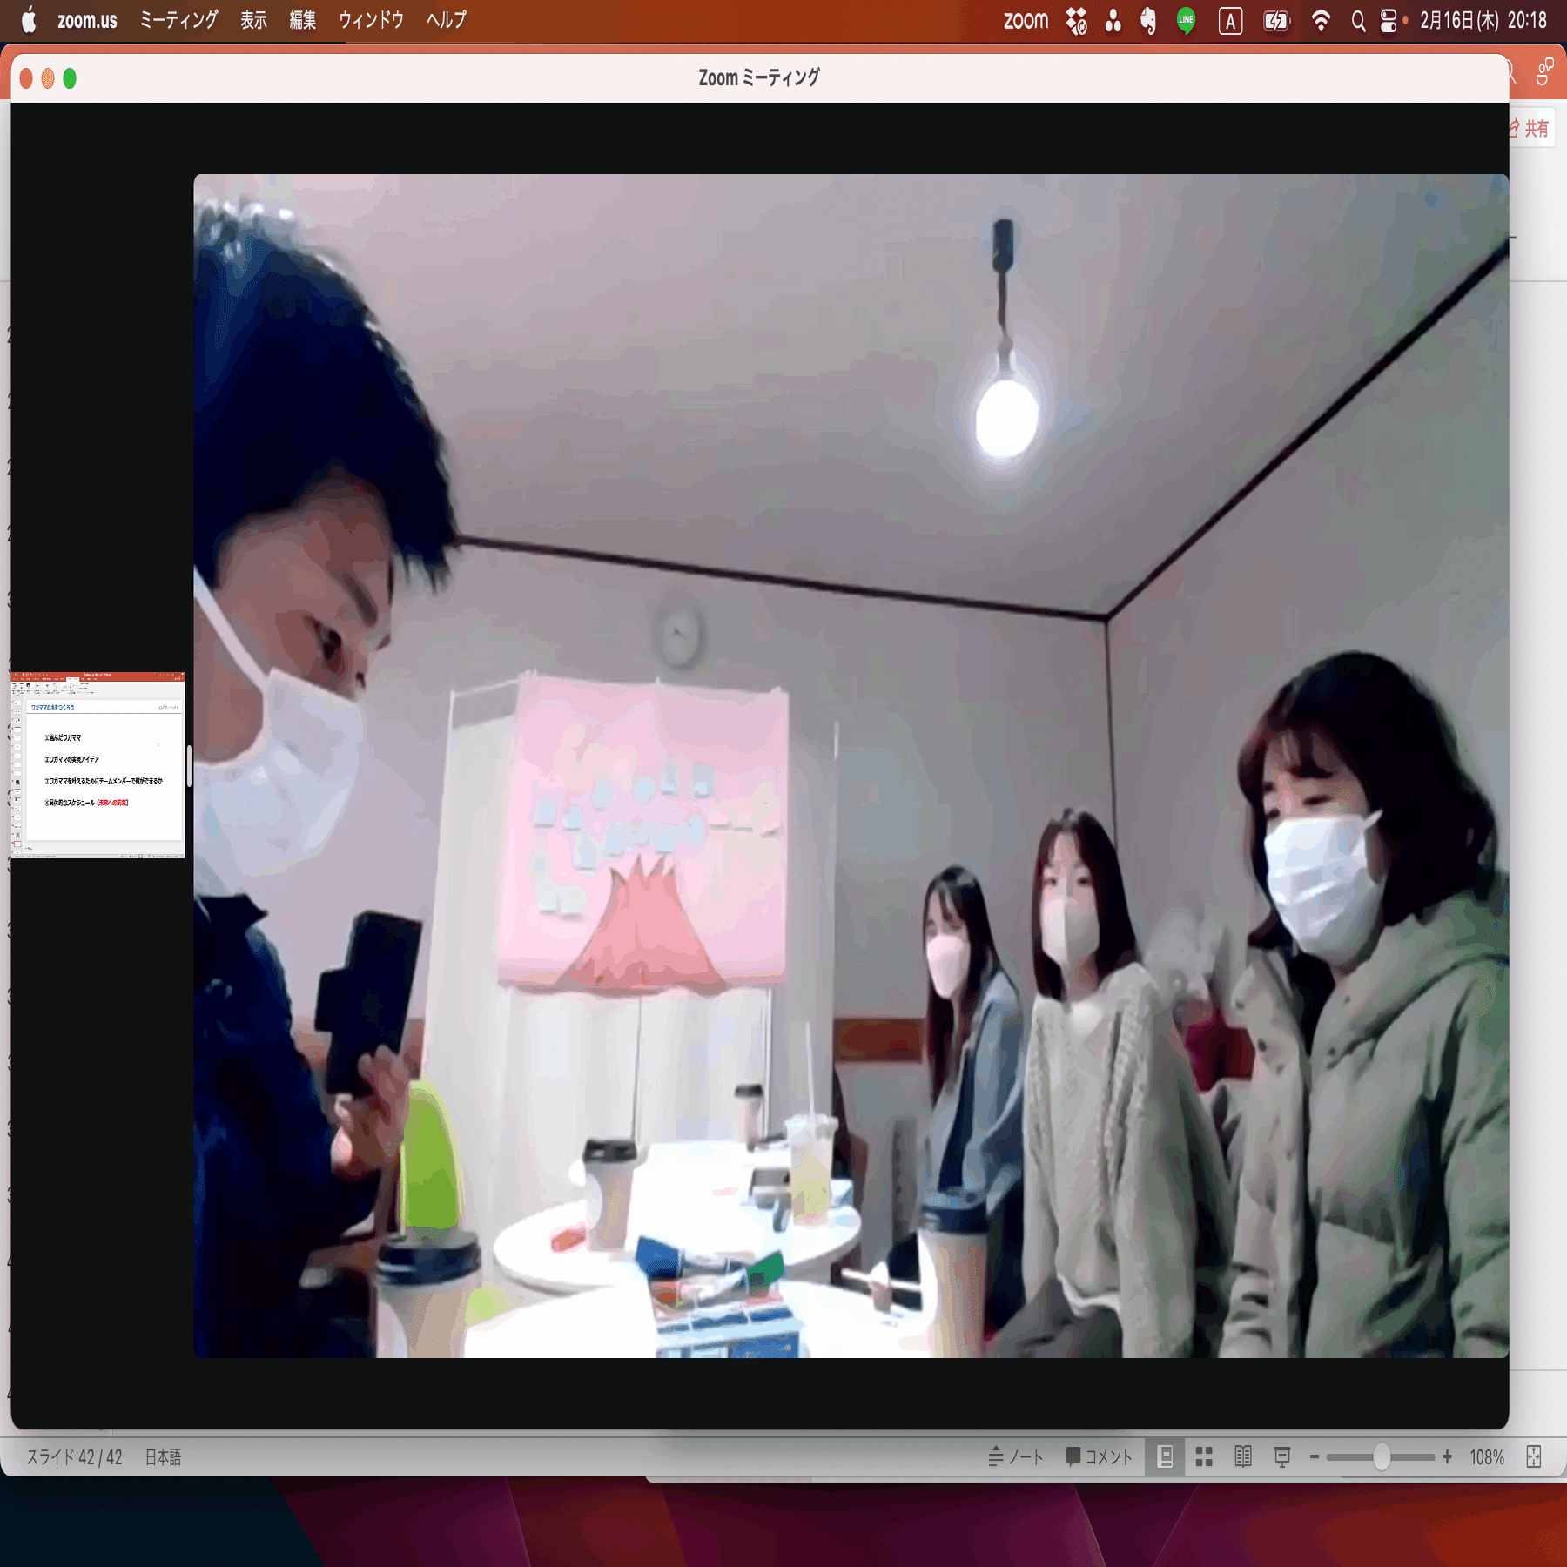Zoom out with the minus button
Screen dimensions: 1567x1567
click(1315, 1456)
